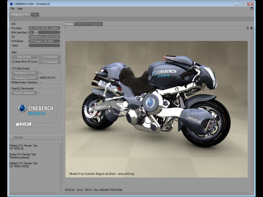Viewport: 263px width, 197px height.
Task: Click the Model © by Corentin Seguin caption
Action: 102,174
